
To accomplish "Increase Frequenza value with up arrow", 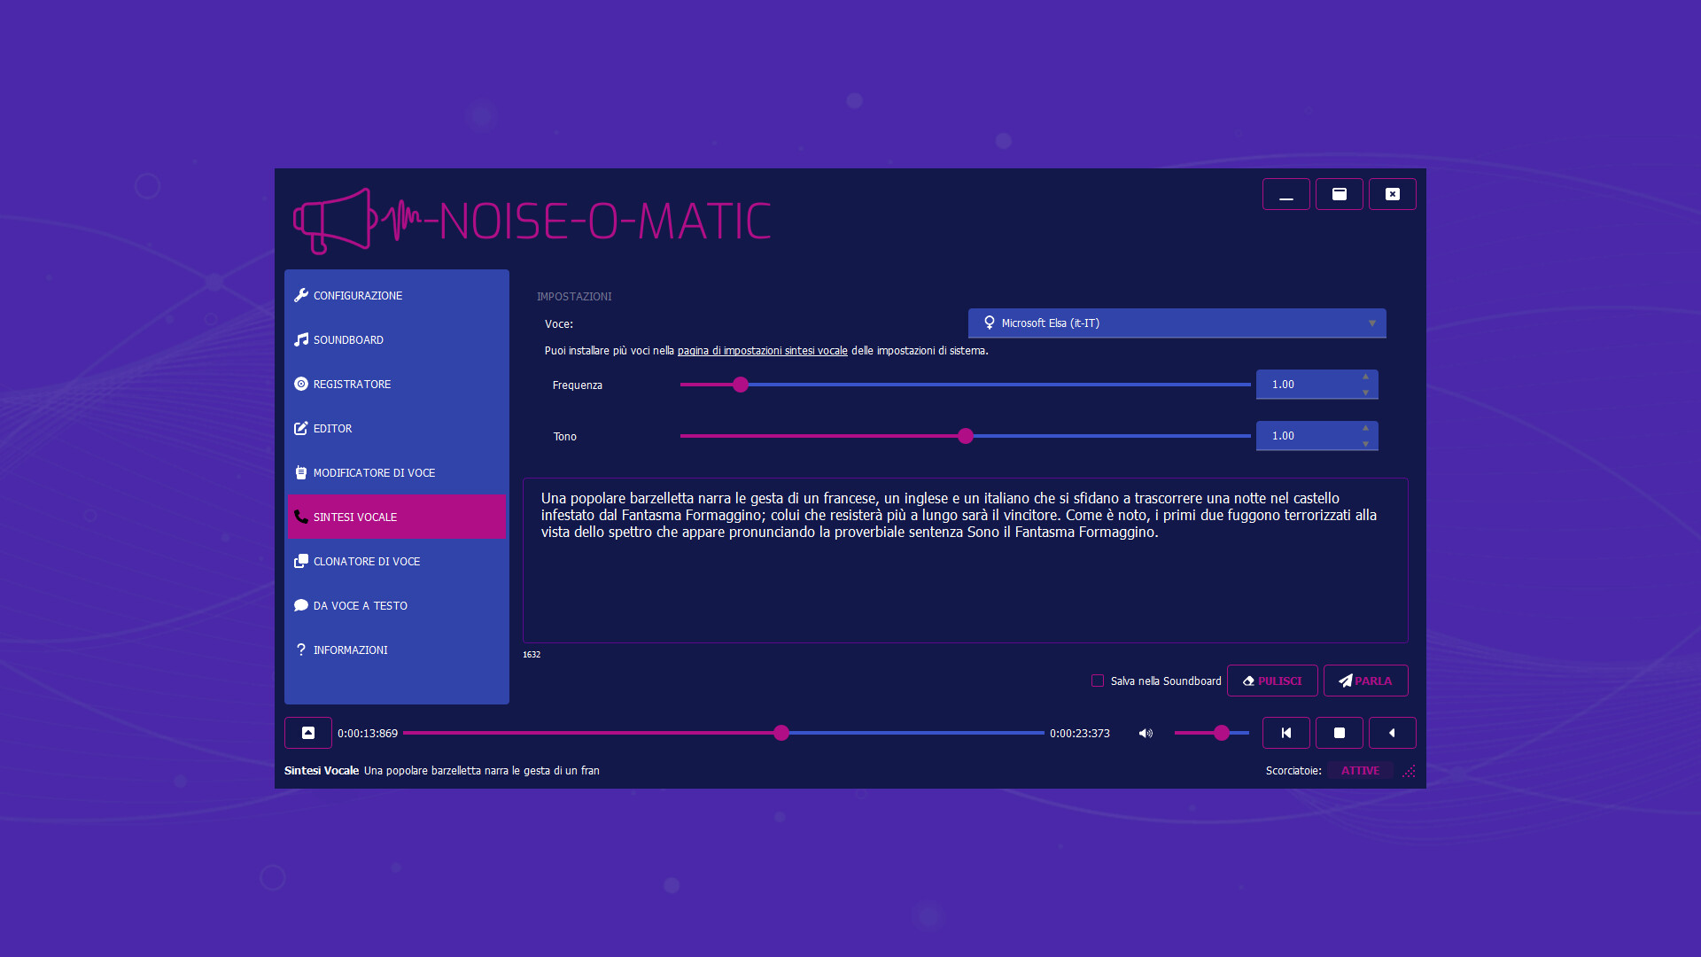I will point(1365,377).
